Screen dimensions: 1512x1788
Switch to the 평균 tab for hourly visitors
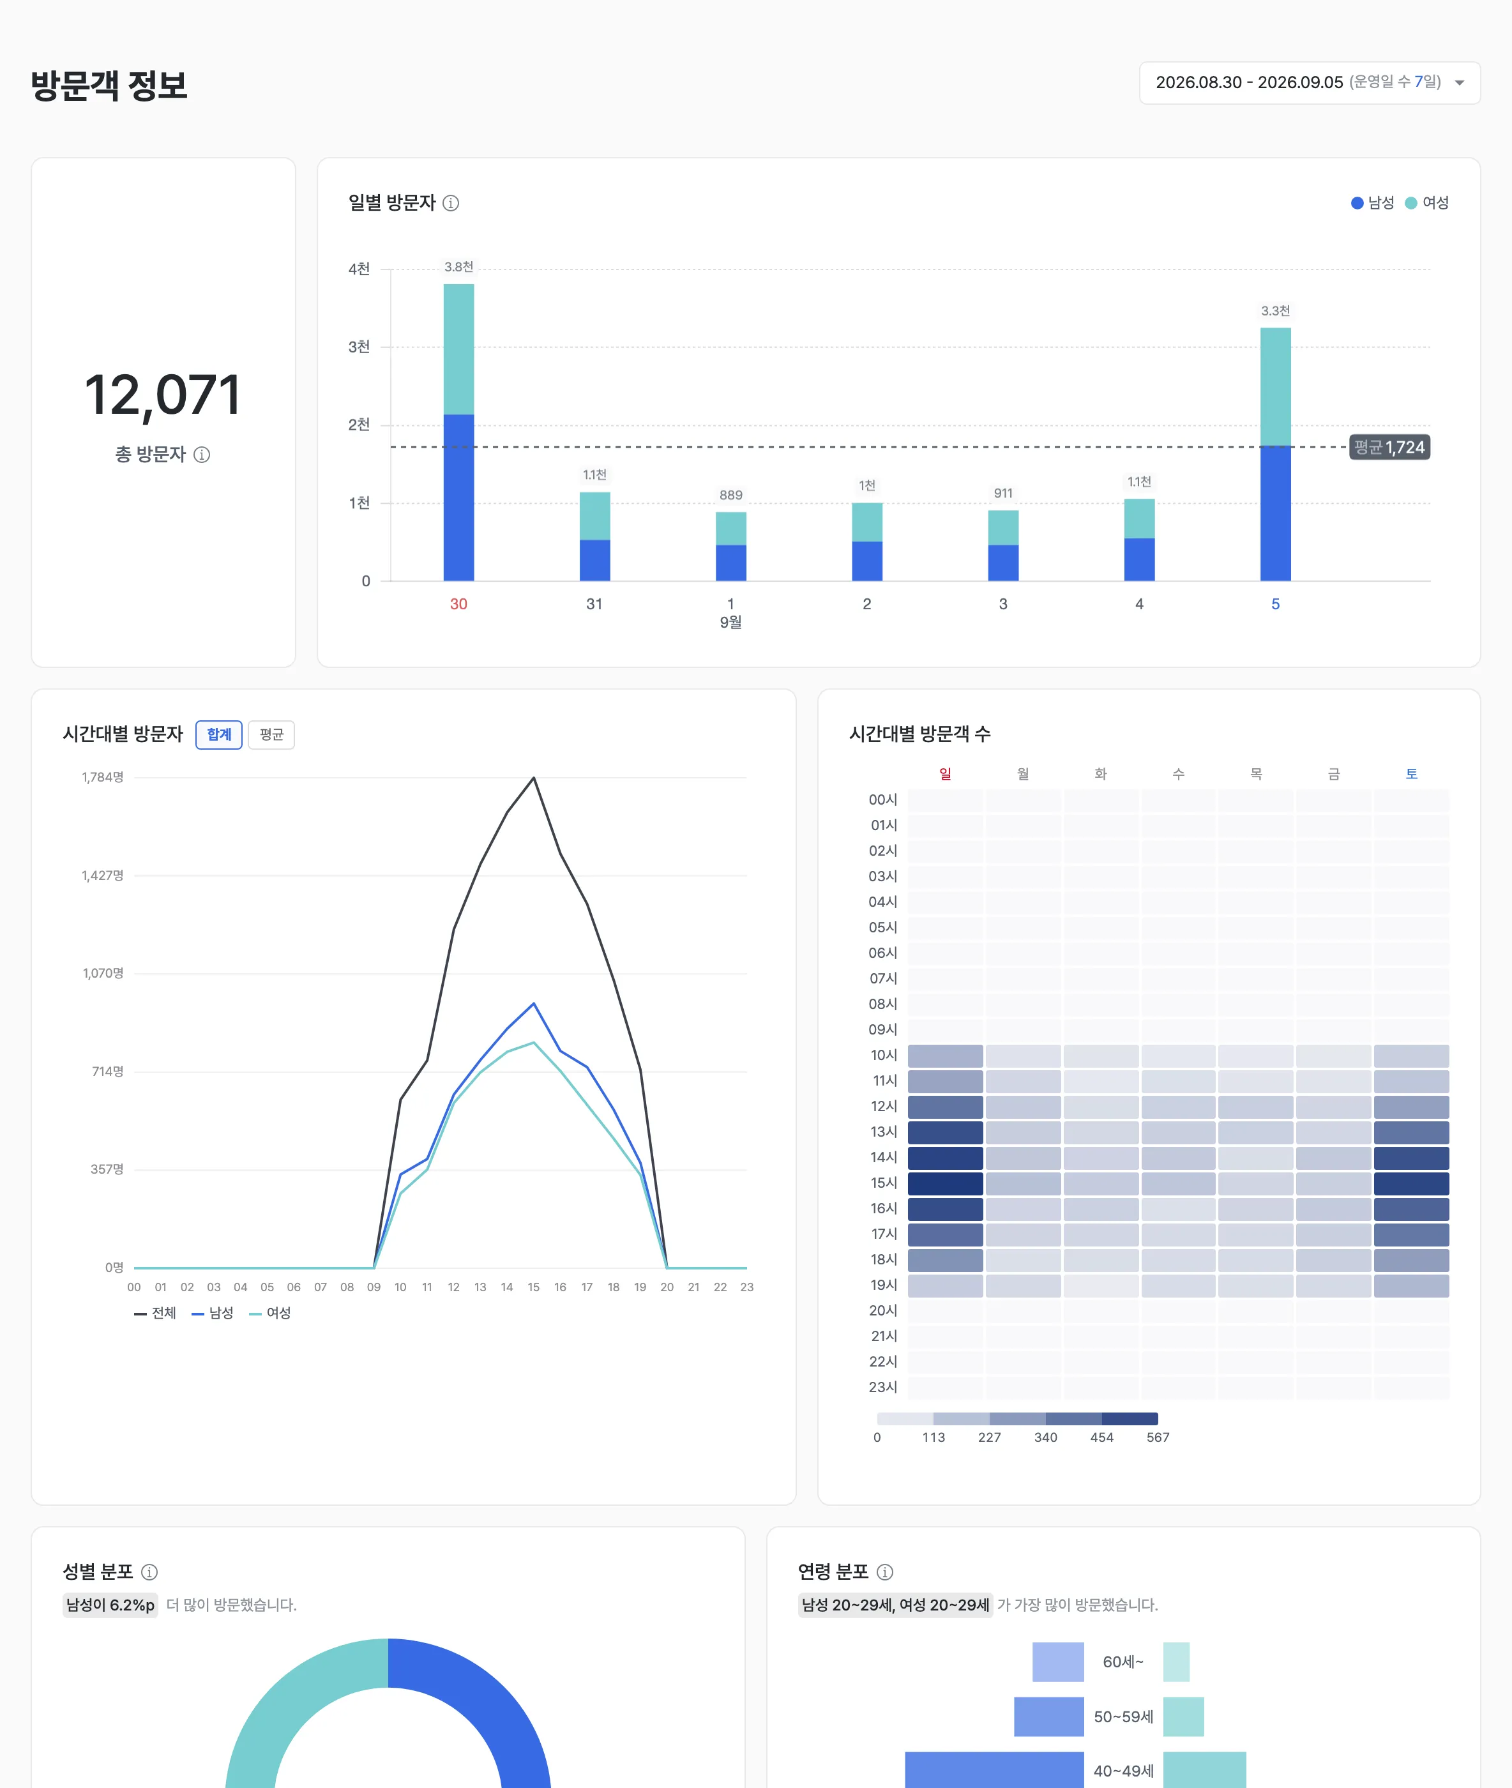click(x=272, y=734)
